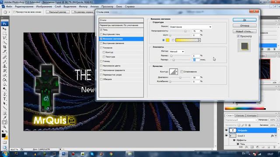280x157 pixels.
Task: Enable the Внутренняя тень style checkbox
Action: tap(101, 34)
